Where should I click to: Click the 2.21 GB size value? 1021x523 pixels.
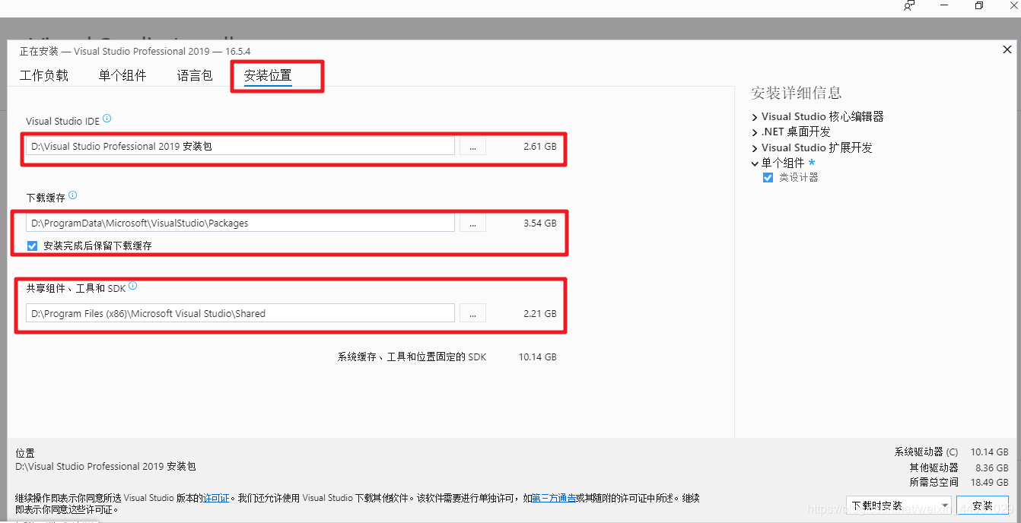coord(539,313)
